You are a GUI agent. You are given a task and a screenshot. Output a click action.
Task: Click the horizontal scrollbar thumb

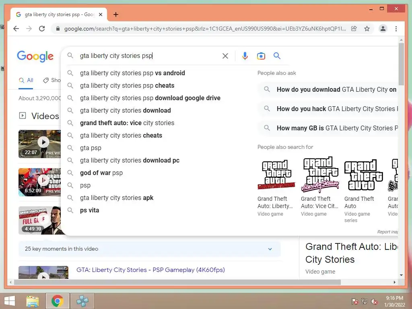point(177,282)
